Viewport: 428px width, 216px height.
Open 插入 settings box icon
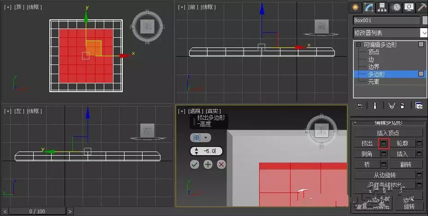tap(419, 154)
